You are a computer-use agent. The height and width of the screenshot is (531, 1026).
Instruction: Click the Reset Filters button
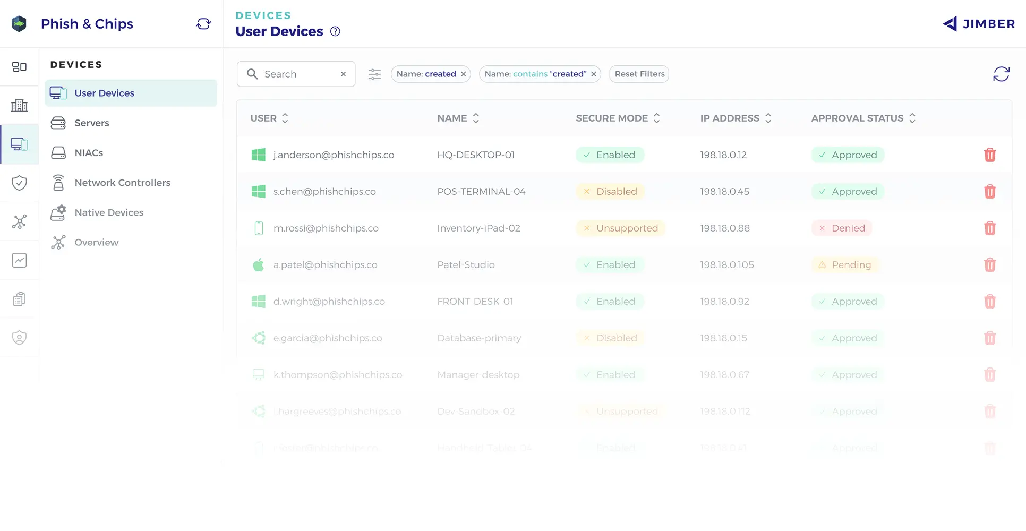[x=639, y=74]
